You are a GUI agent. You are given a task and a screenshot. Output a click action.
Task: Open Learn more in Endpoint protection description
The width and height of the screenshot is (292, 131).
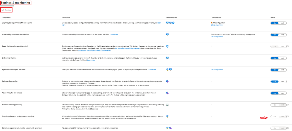coord(91,60)
